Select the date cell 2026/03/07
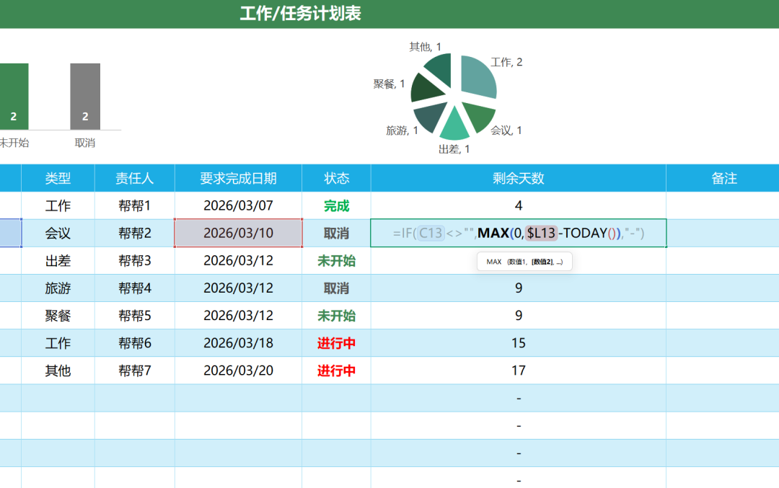779x488 pixels. coord(238,205)
